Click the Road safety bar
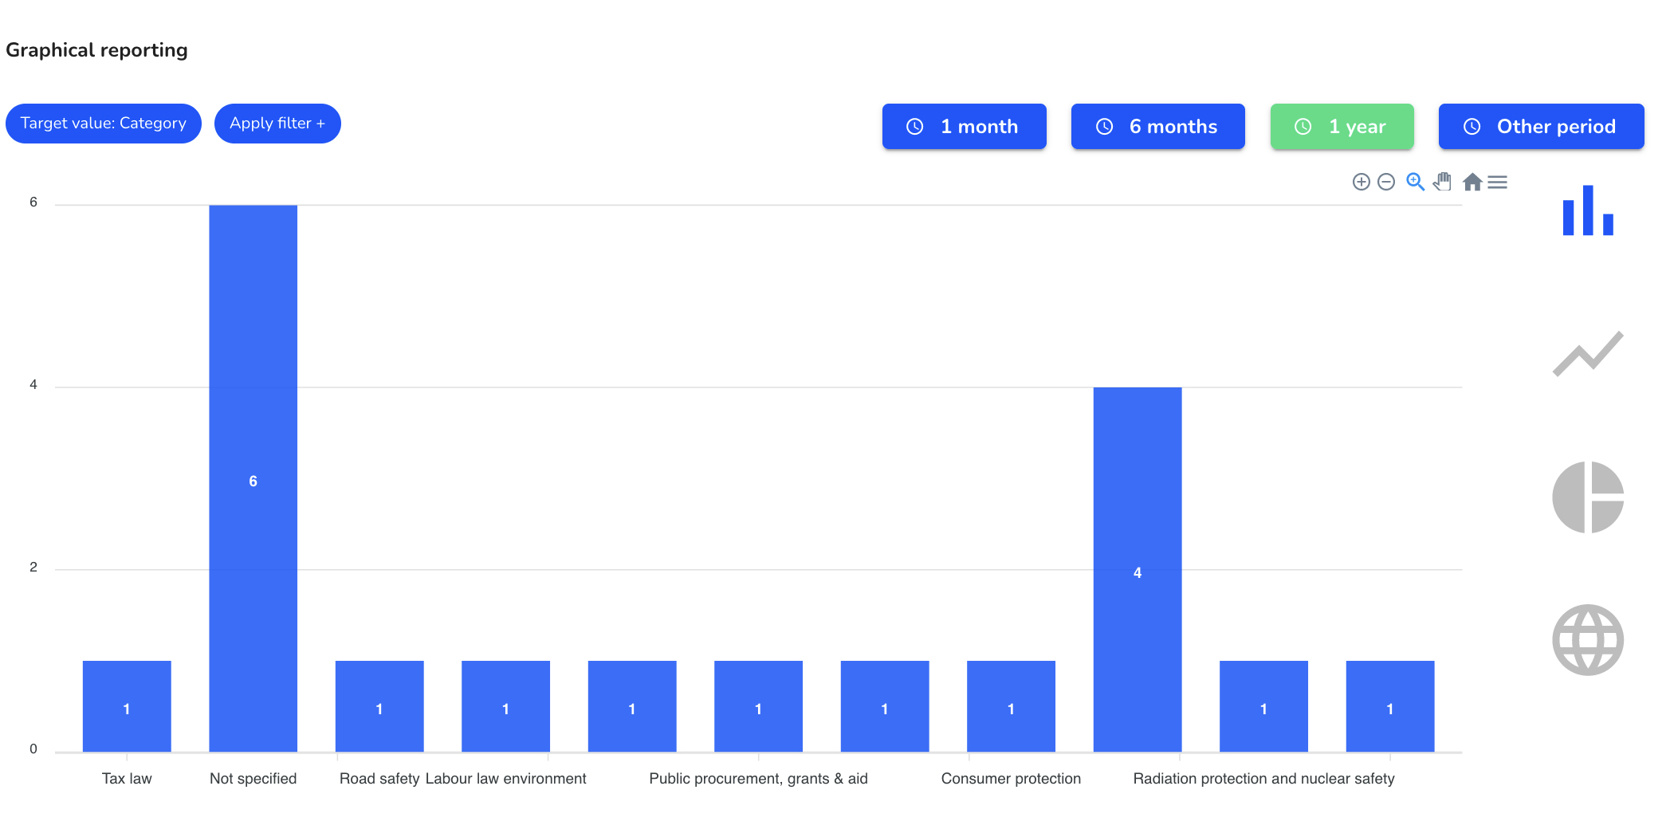 click(379, 706)
